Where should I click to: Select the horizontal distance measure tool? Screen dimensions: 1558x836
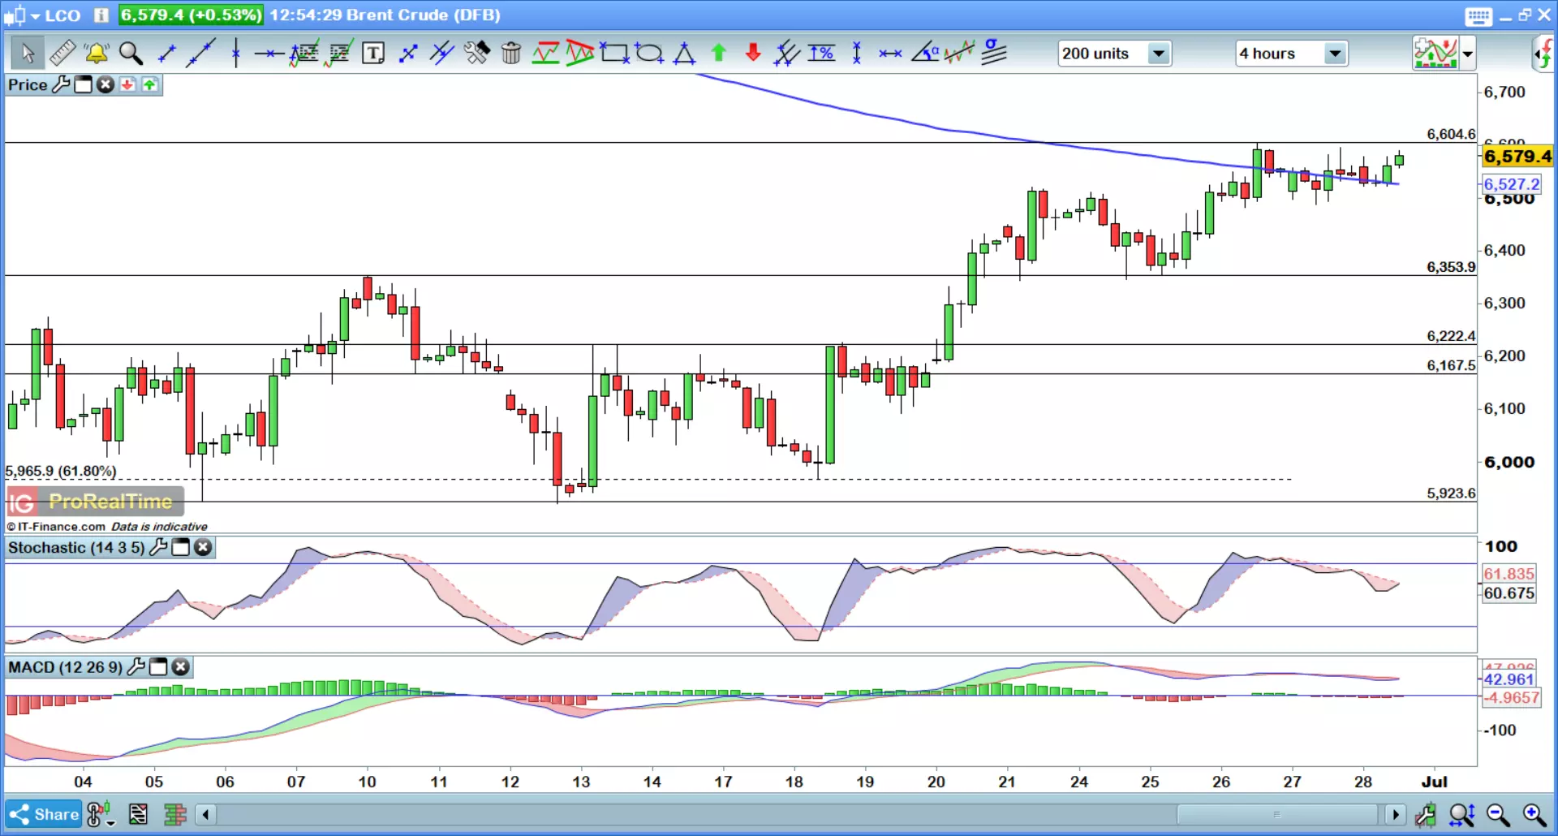pos(890,54)
